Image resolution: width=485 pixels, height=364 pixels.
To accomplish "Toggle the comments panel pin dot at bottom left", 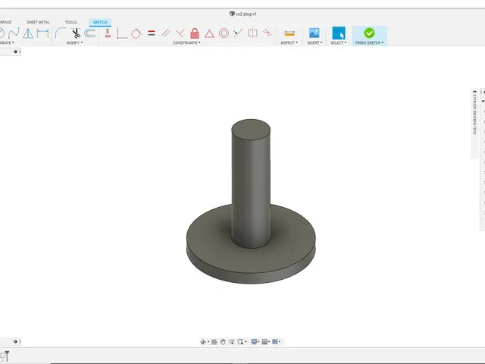I will tap(15, 341).
